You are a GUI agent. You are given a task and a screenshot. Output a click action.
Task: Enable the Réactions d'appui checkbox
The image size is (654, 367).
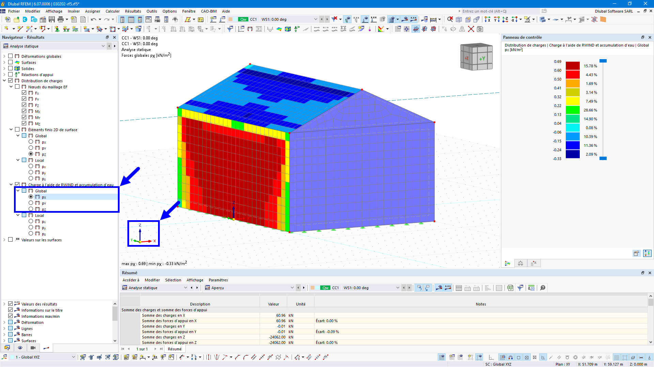click(x=11, y=74)
